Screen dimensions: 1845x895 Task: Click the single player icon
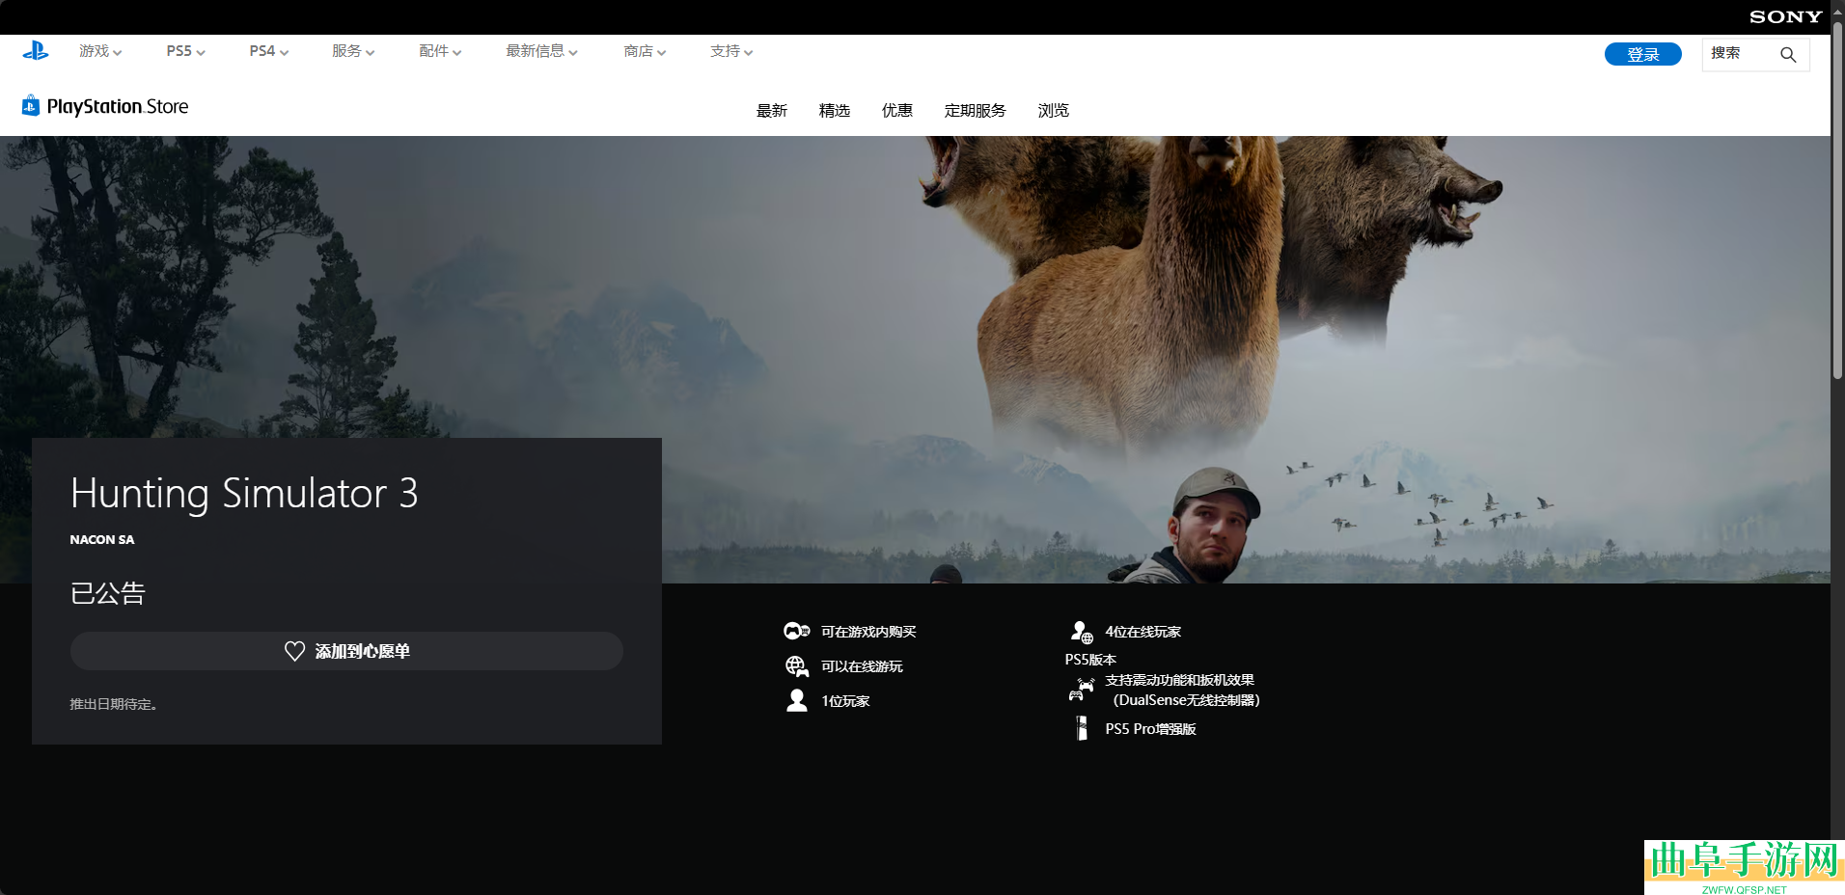click(x=796, y=701)
